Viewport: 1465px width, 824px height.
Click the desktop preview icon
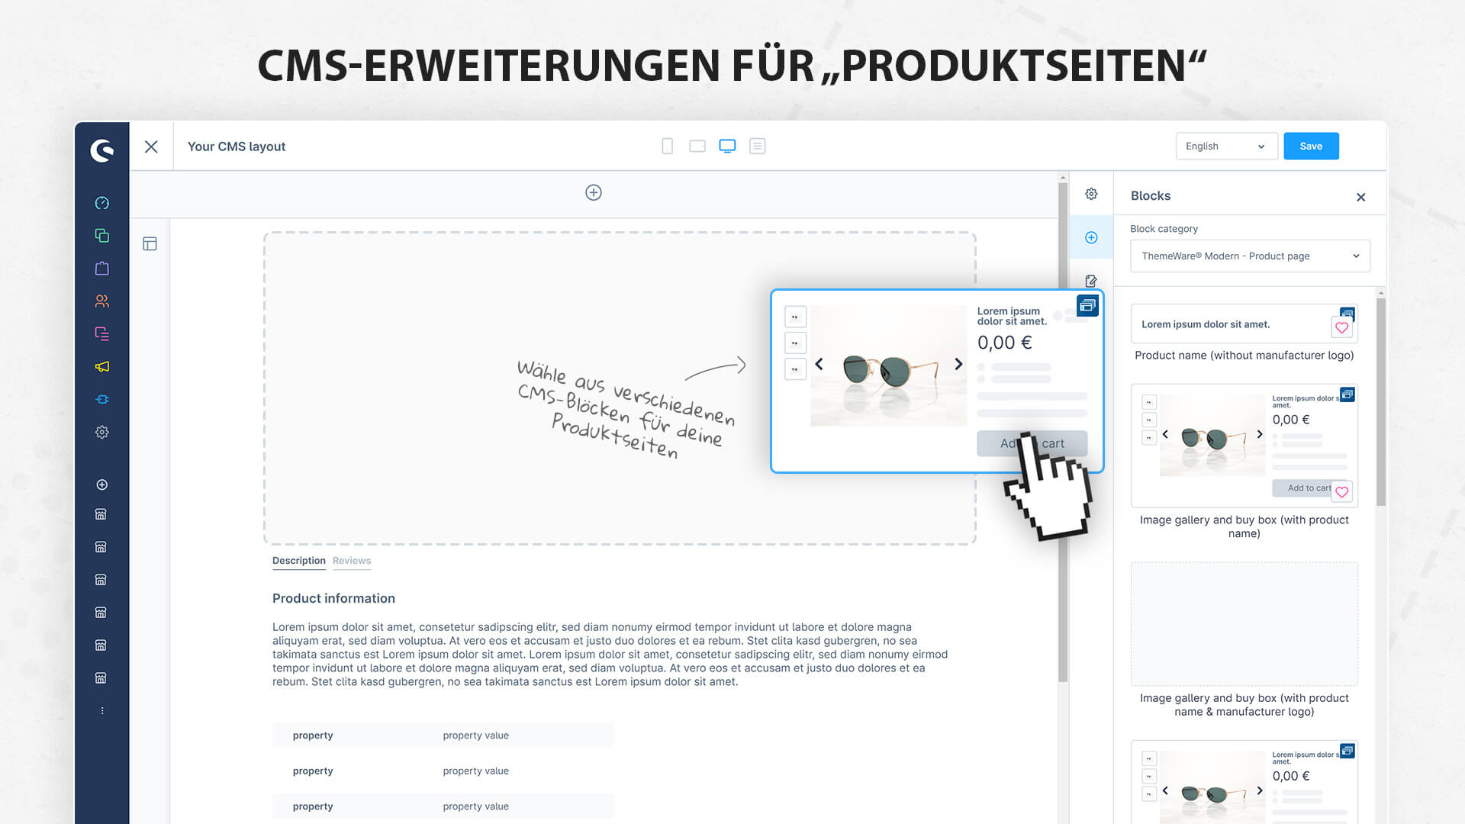[x=726, y=146]
